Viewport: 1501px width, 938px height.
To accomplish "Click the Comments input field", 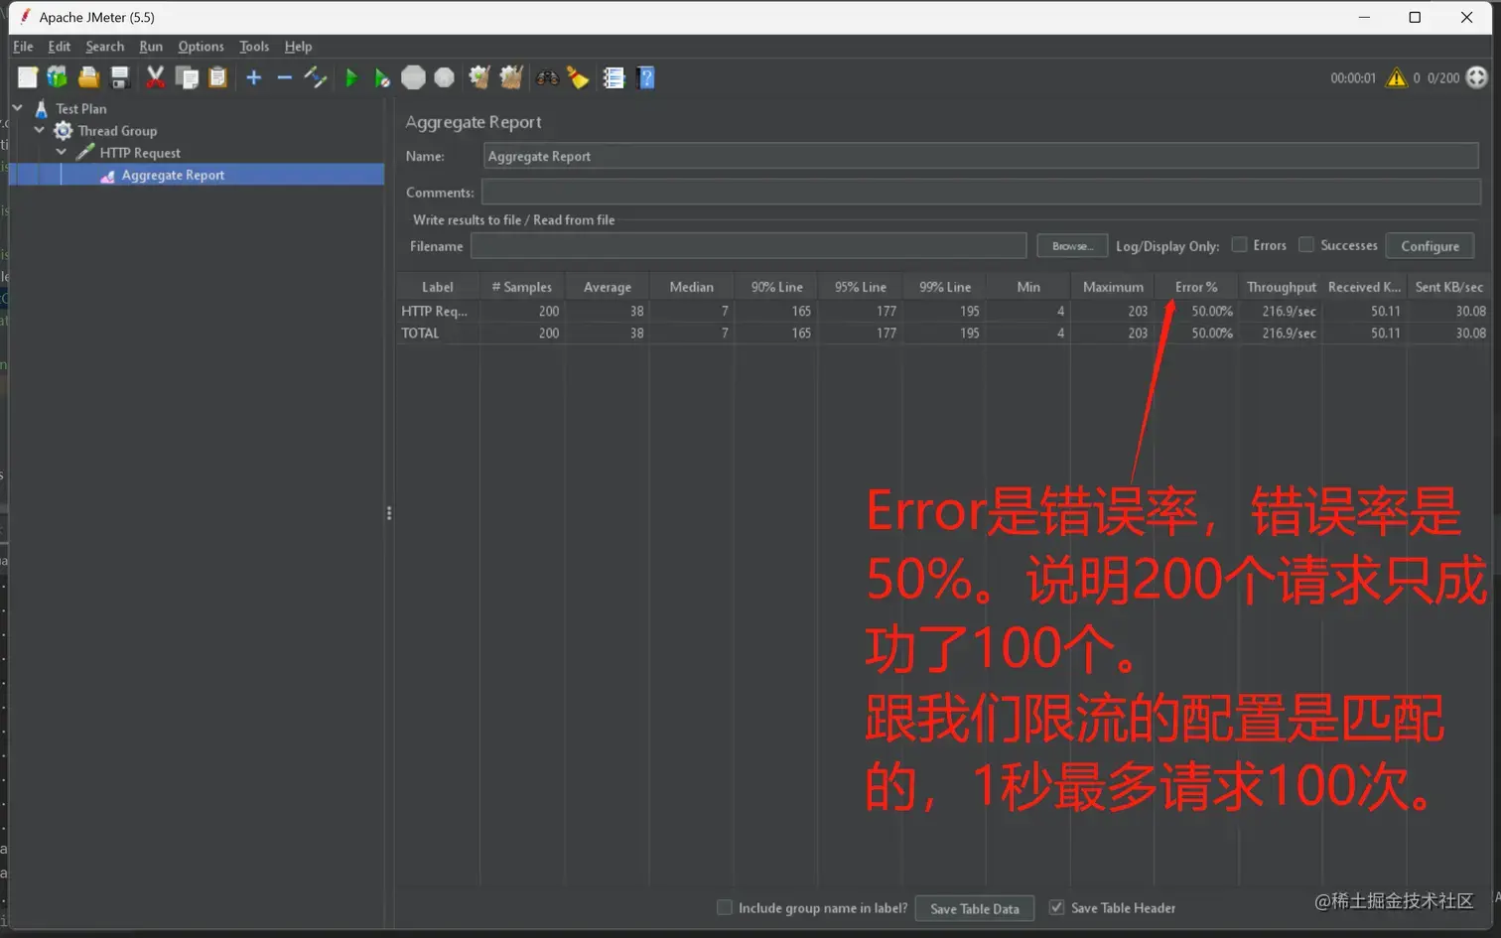I will tap(981, 192).
